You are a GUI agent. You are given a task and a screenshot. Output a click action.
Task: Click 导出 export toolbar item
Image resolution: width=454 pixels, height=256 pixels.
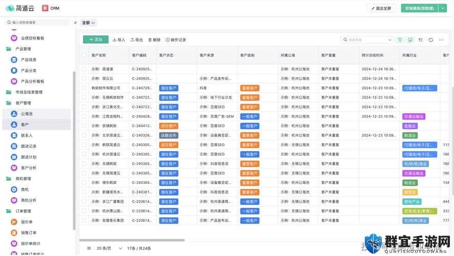click(137, 40)
